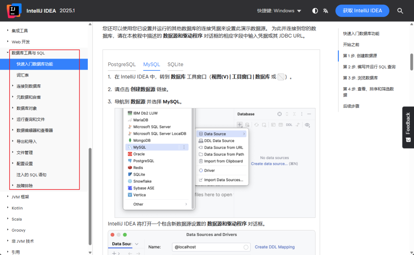Click the database tool window icon in step 1
This screenshot has height=255, width=414.
point(281,77)
